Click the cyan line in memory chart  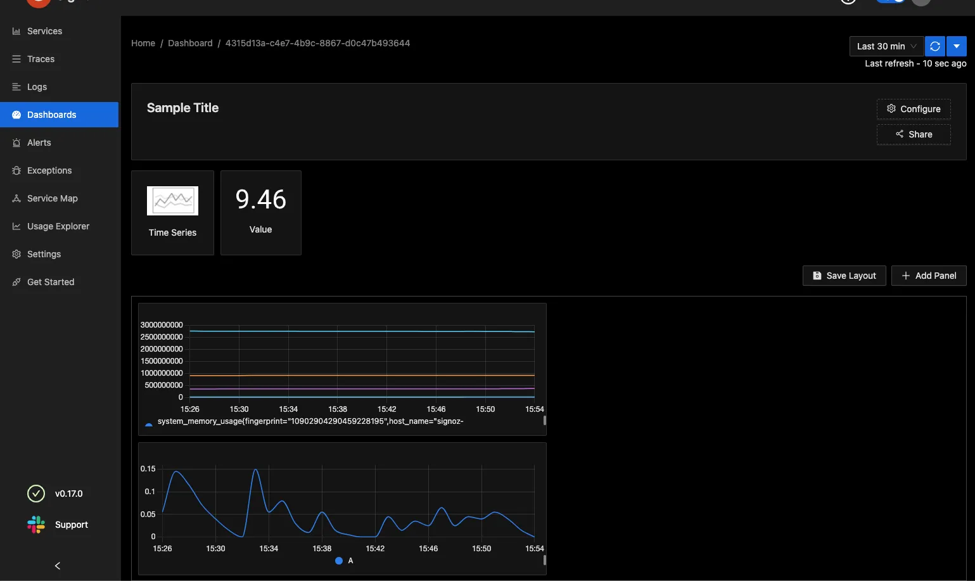tap(362, 331)
